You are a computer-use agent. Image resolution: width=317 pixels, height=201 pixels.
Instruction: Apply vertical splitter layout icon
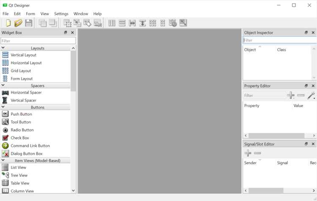tap(142, 23)
